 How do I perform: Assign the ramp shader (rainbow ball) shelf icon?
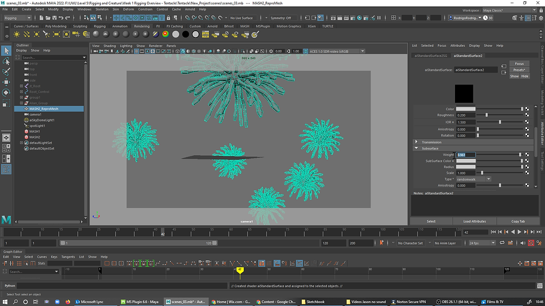(165, 34)
